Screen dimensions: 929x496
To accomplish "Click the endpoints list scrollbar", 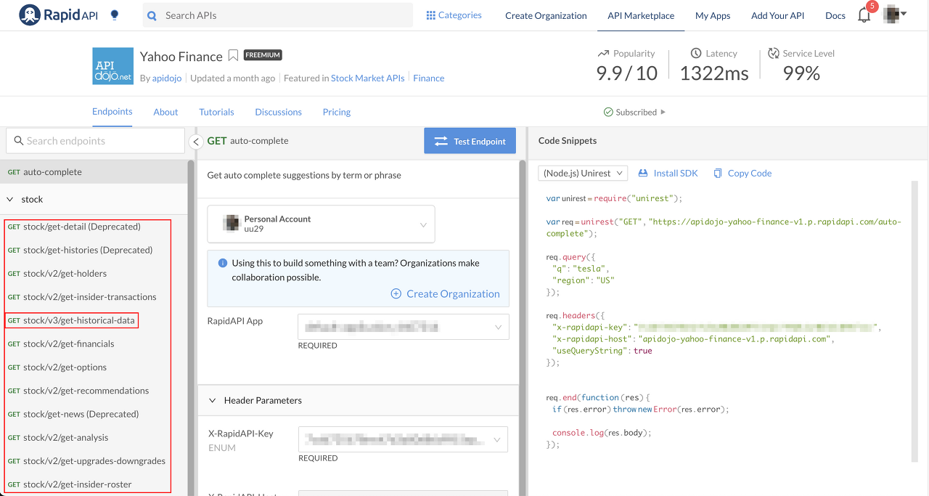I will coord(191,327).
